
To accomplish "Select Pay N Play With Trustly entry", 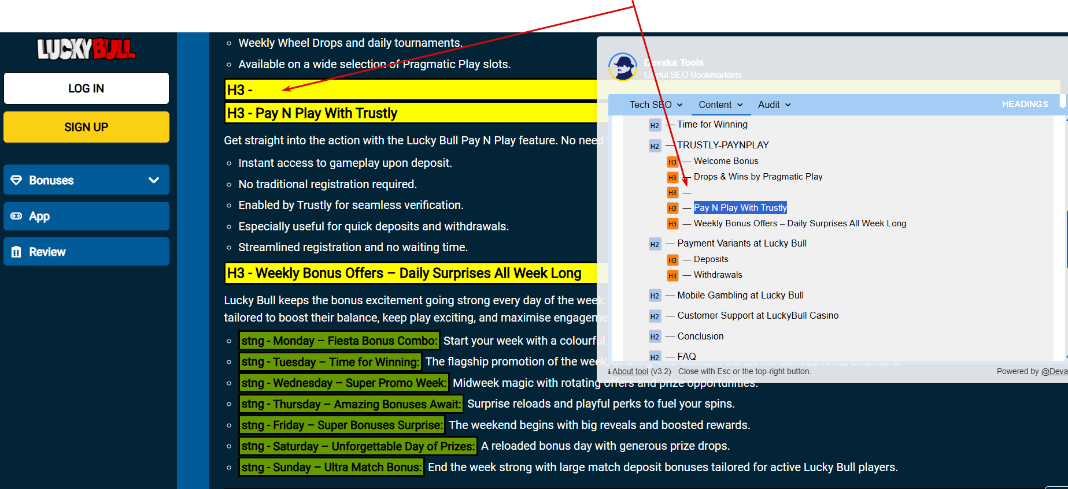I will (x=740, y=208).
